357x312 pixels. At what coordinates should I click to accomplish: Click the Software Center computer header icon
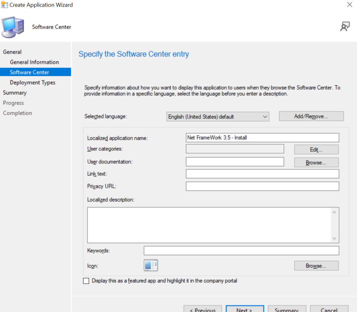point(13,27)
